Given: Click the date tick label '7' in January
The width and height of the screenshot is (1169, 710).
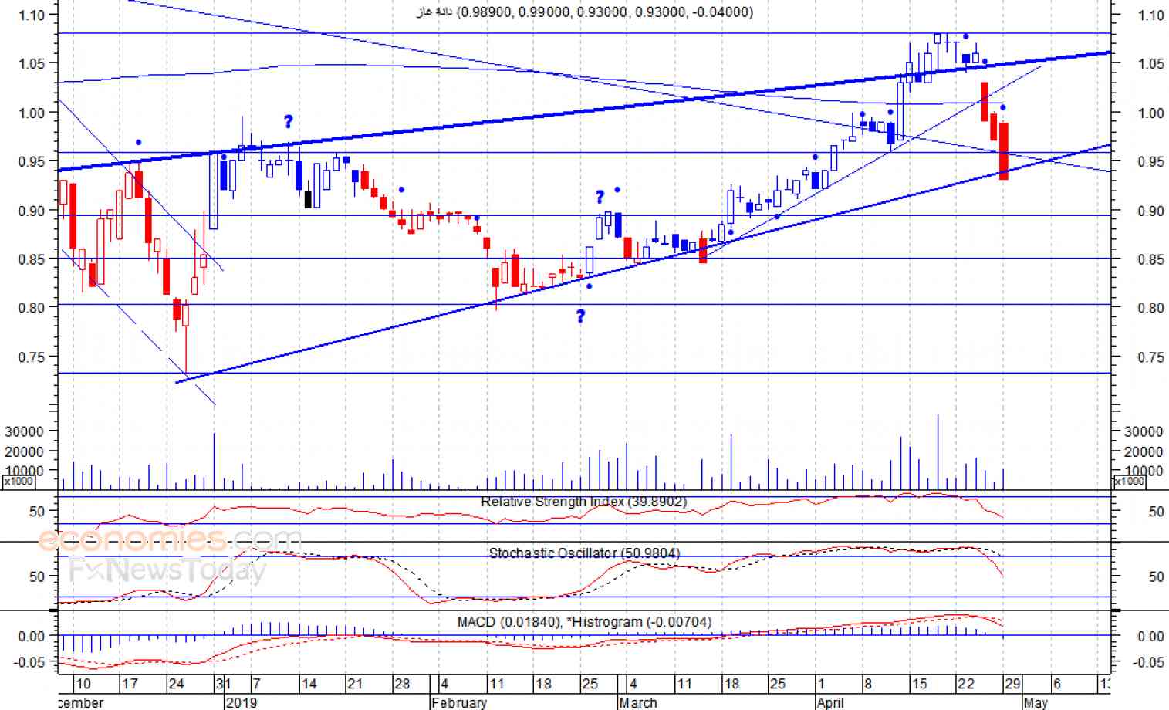Looking at the screenshot, I should [x=256, y=684].
